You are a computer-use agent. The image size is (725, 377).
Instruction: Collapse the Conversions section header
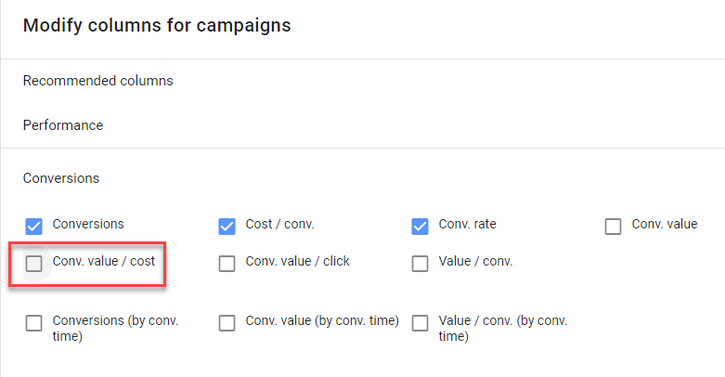61,177
